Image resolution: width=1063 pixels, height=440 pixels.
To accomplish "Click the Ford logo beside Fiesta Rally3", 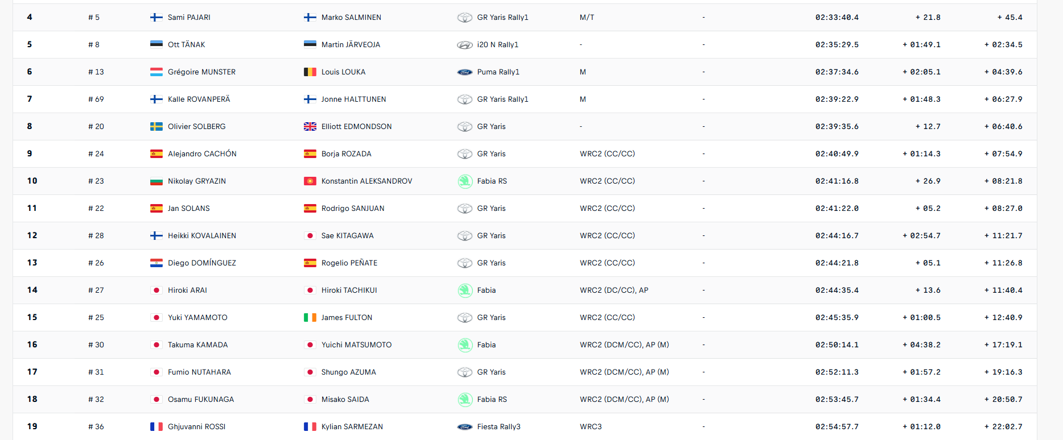I will (465, 427).
